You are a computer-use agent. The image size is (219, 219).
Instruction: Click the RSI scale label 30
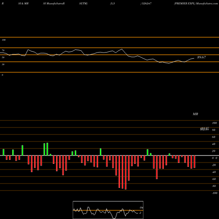click(3, 64)
